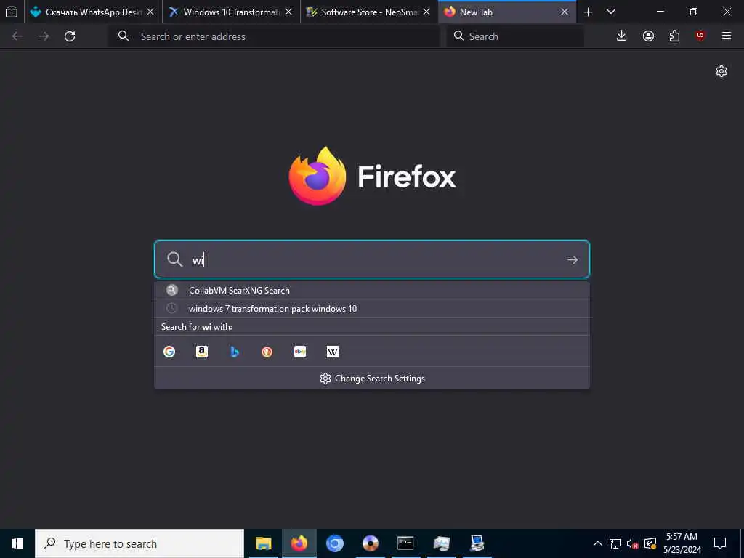744x558 pixels.
Task: Open the hamburger application menu
Action: [727, 36]
